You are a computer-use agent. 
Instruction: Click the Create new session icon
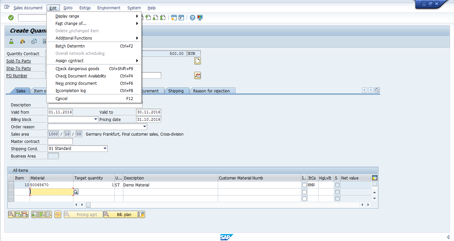click(174, 18)
